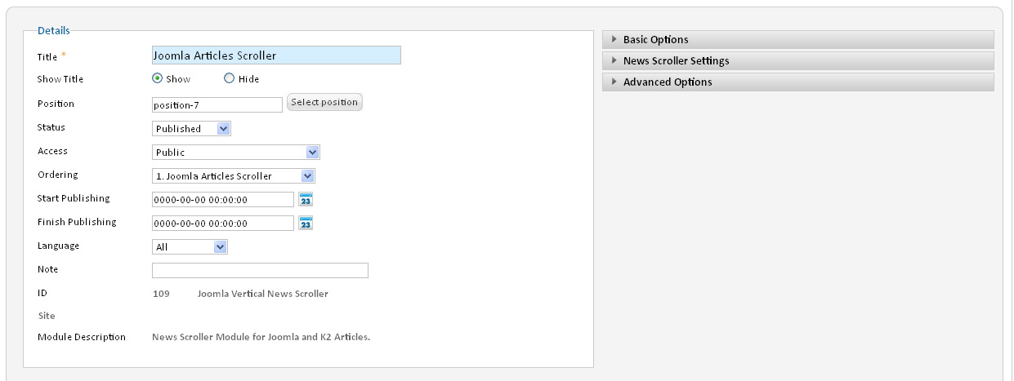Click the Select position button

click(x=324, y=102)
